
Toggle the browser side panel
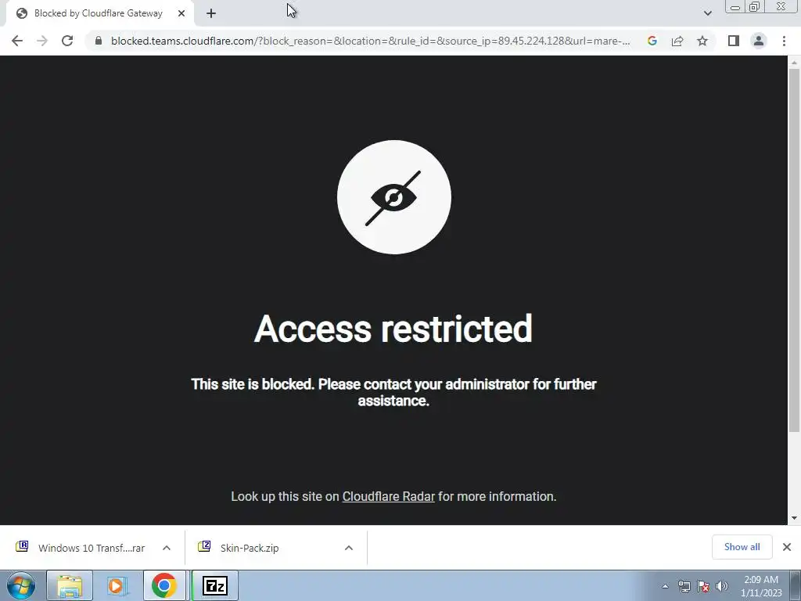[x=734, y=41]
